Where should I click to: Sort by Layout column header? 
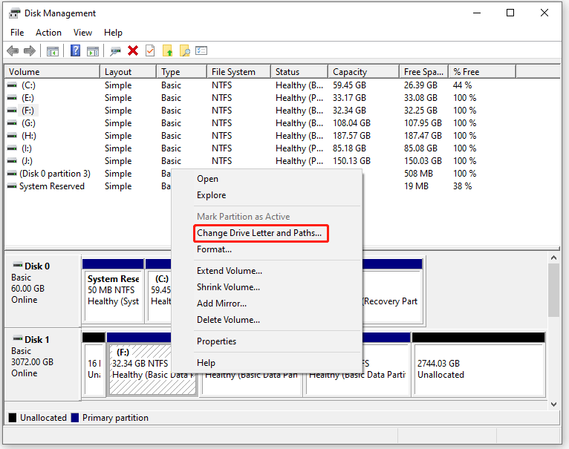128,72
